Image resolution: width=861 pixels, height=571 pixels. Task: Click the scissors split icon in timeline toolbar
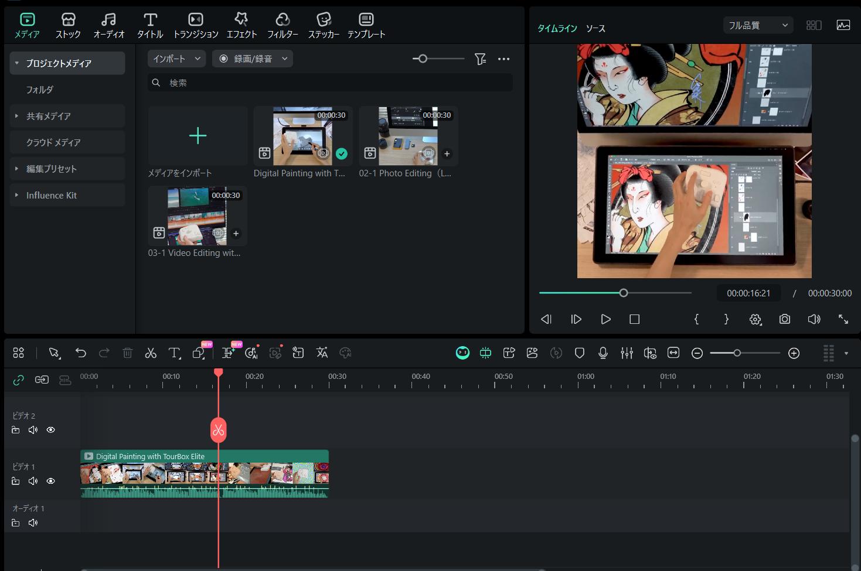tap(151, 353)
